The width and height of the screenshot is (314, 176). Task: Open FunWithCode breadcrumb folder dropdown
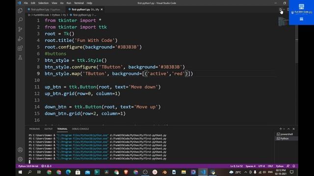pos(41,15)
